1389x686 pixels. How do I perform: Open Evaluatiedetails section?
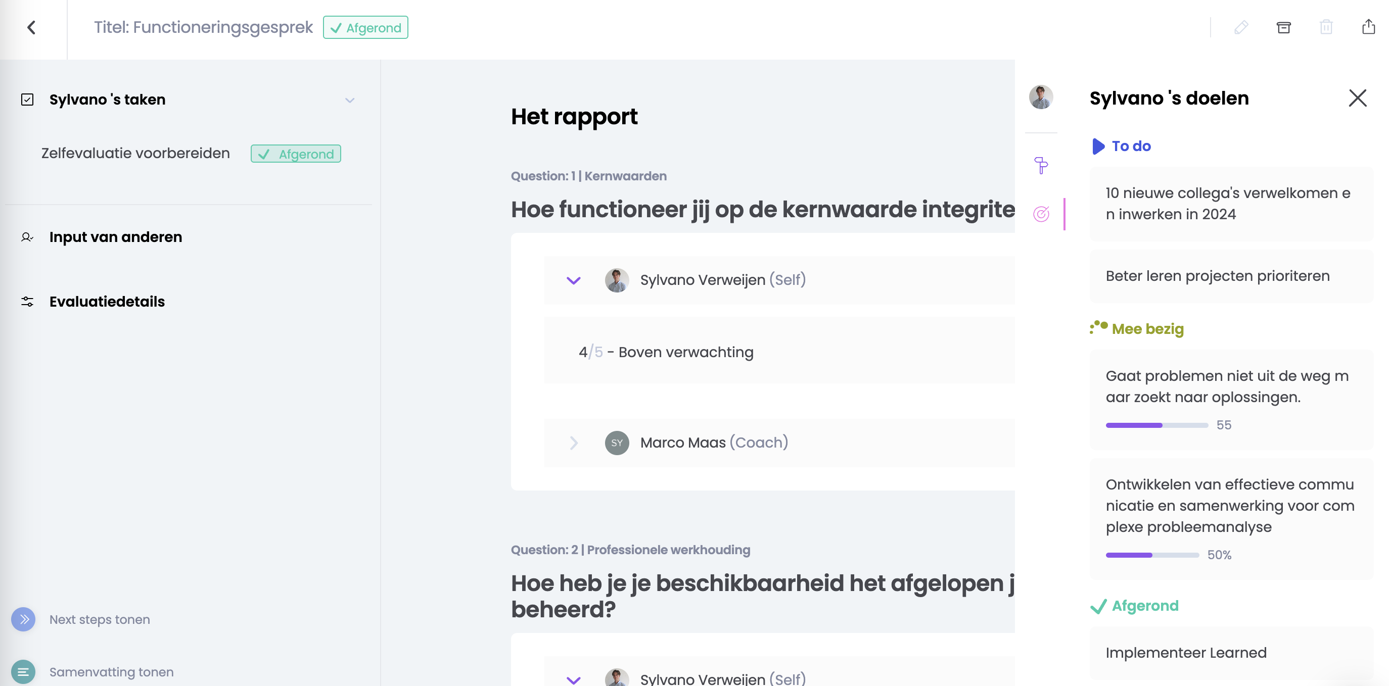pos(107,302)
